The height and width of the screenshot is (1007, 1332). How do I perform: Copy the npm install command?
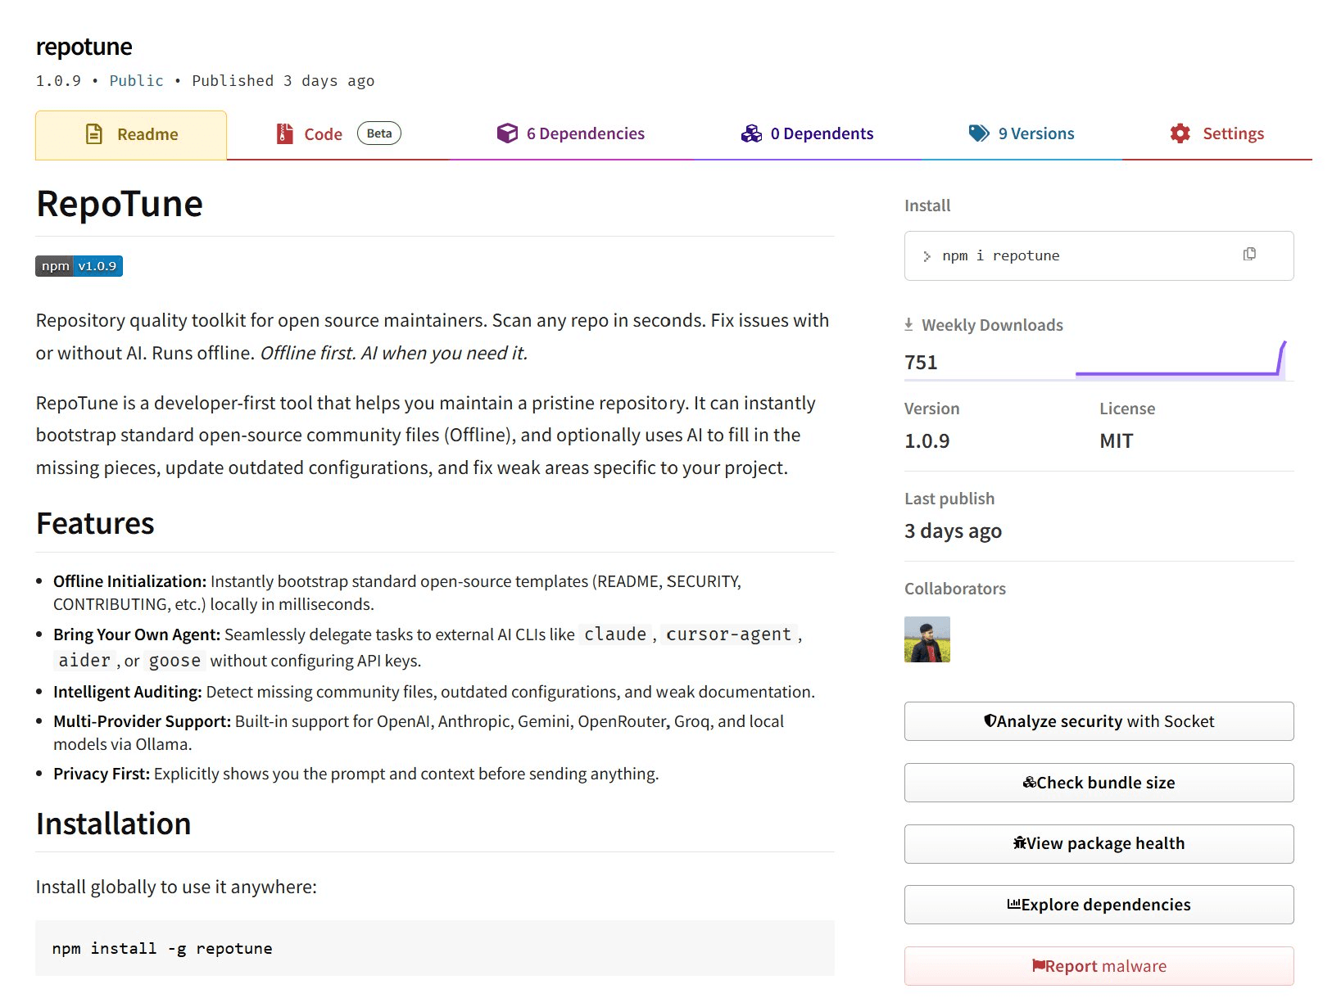1249,255
